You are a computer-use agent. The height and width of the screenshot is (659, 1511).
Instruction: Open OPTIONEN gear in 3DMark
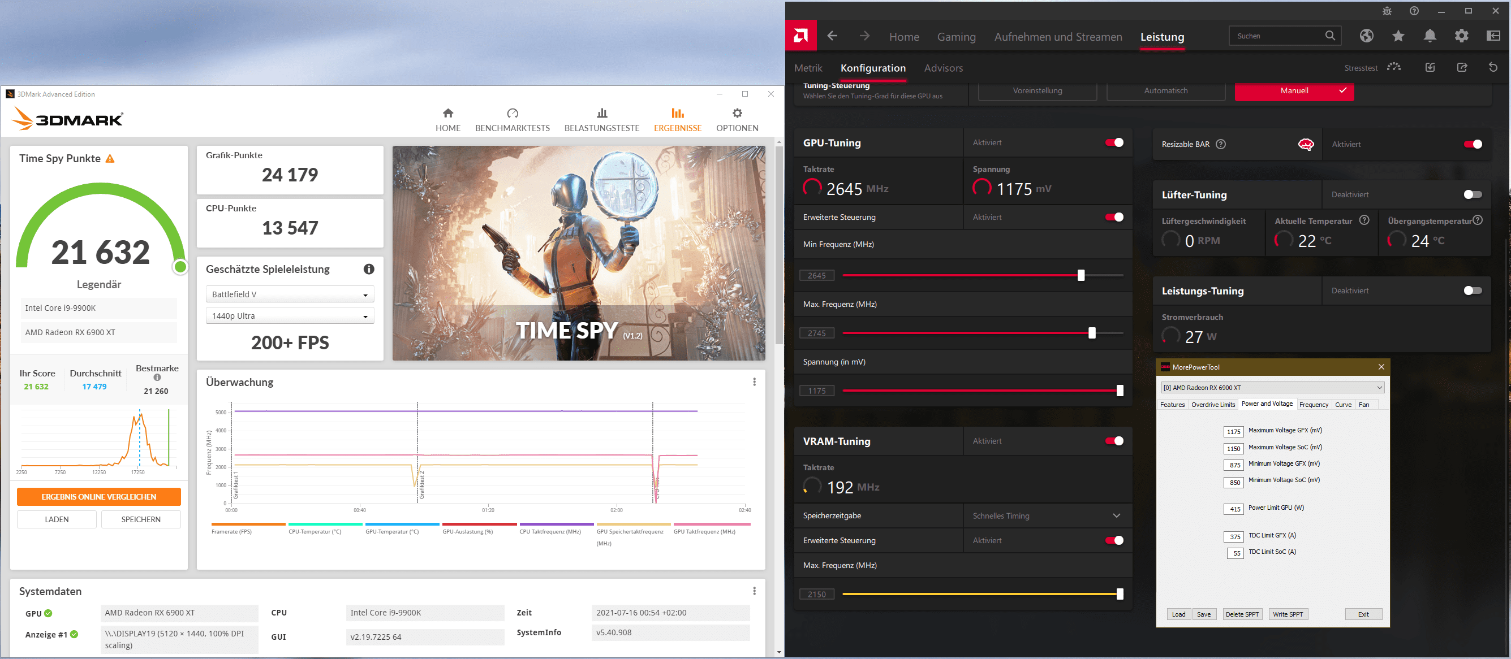coord(737,119)
